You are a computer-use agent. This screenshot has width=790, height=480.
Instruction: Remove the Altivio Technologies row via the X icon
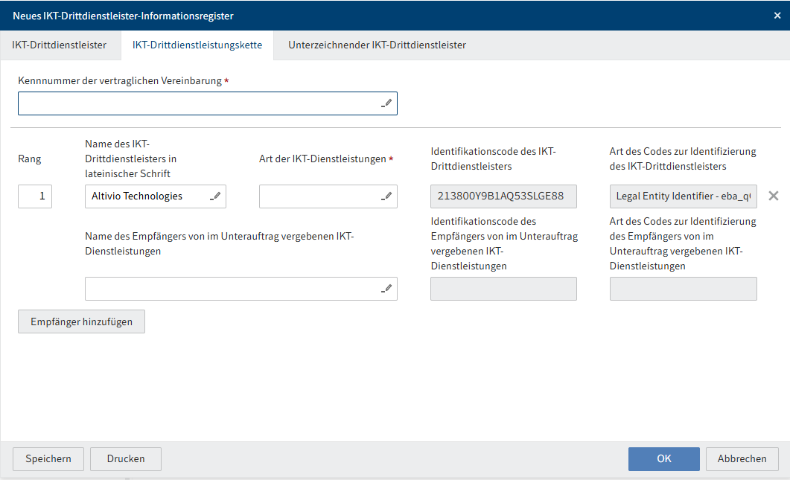coord(773,196)
